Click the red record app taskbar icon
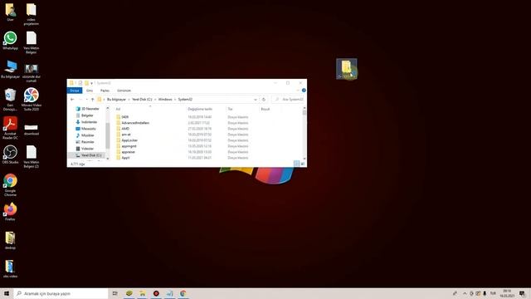 tap(156, 293)
